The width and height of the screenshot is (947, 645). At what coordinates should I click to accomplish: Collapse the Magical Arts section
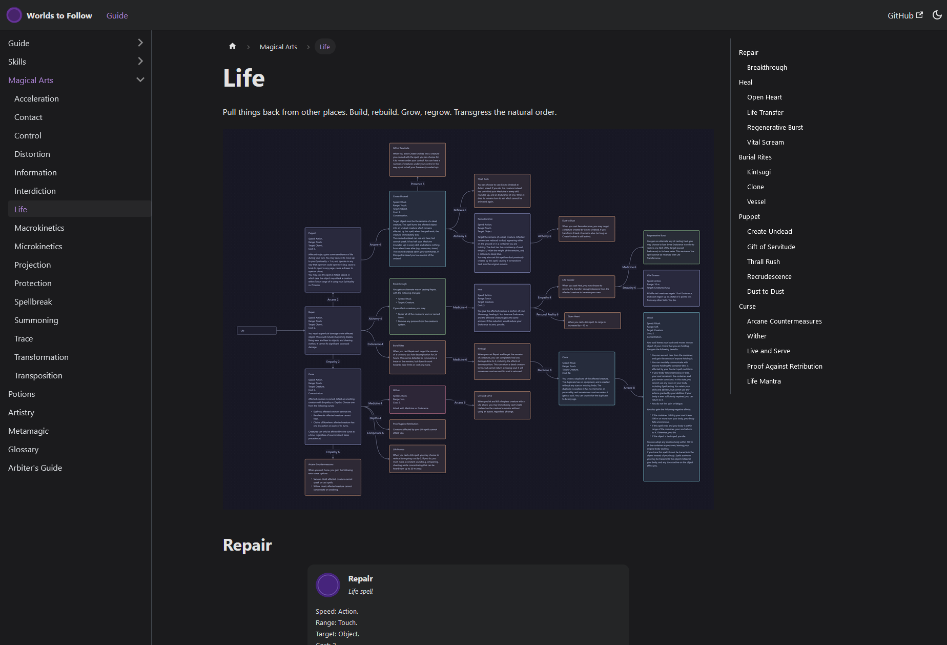pyautogui.click(x=140, y=79)
